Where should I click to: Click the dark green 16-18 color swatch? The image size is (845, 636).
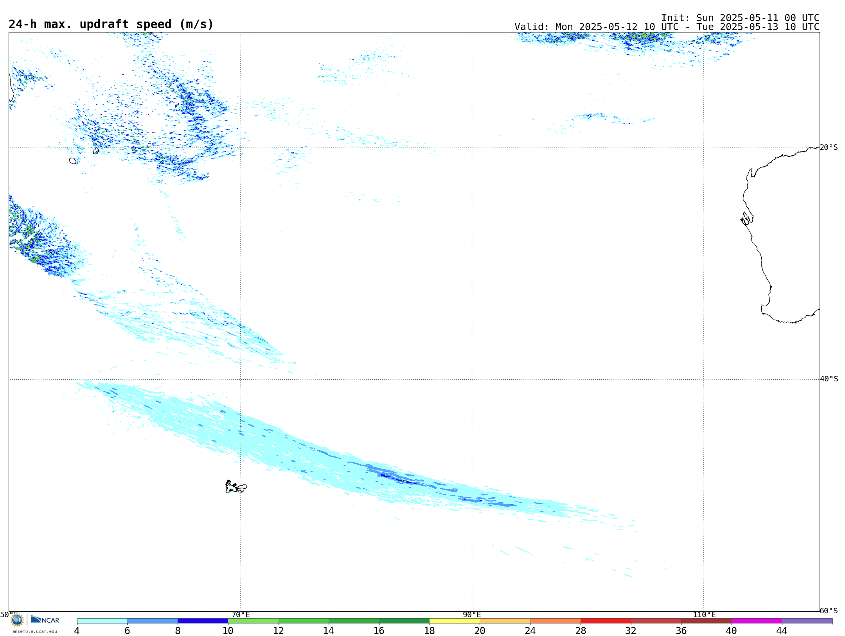404,621
